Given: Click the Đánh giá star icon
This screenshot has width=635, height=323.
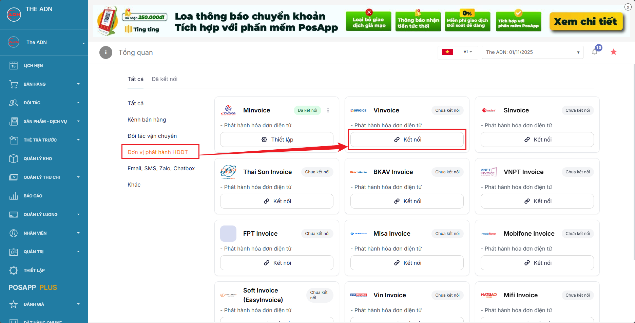Looking at the screenshot, I should click(x=14, y=304).
